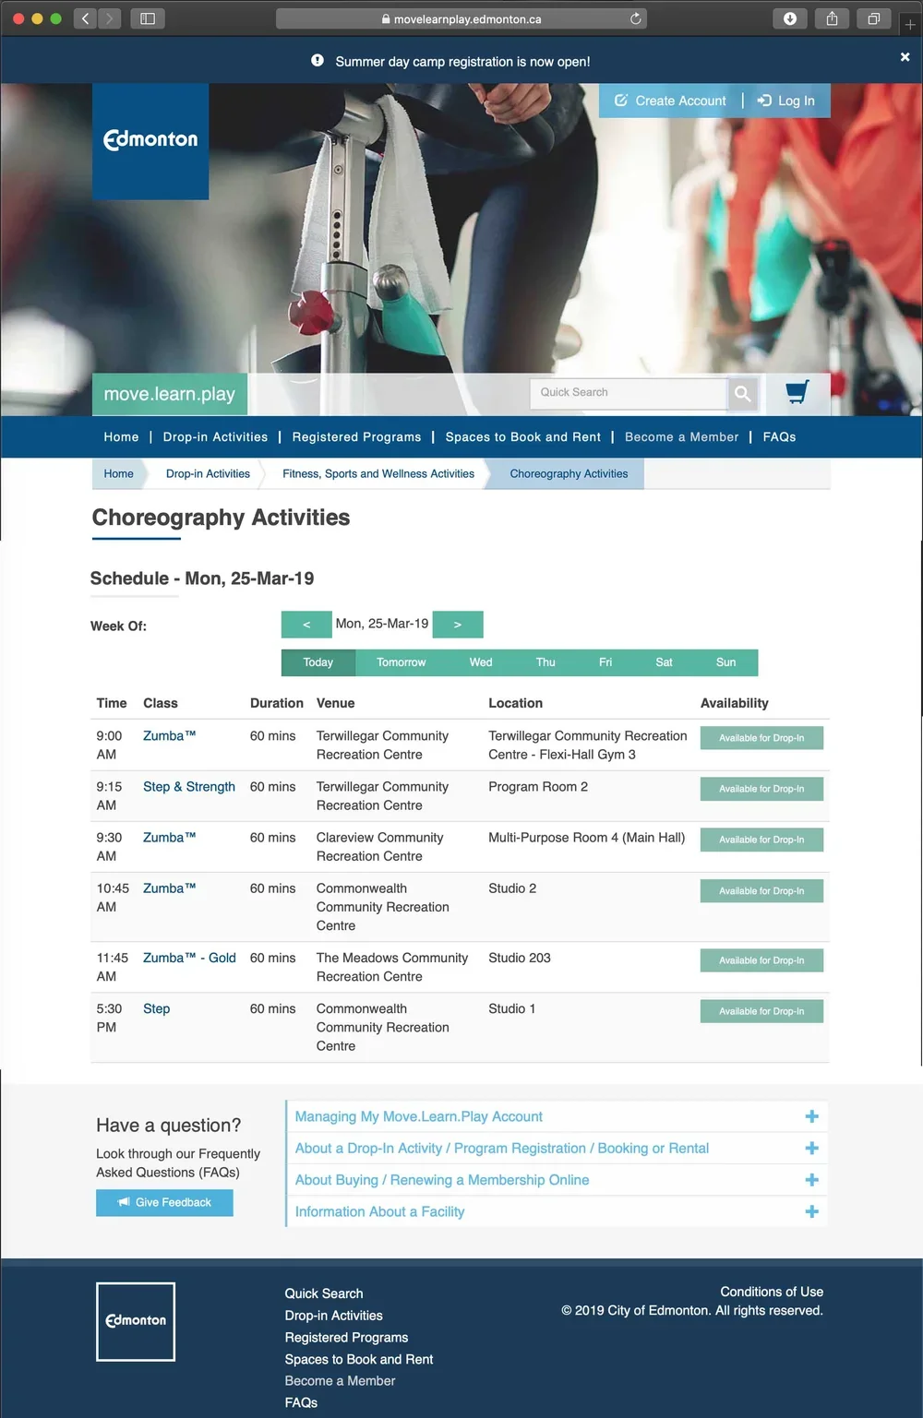Click footer Drop-in Activities link
The width and height of the screenshot is (923, 1418).
(333, 1316)
